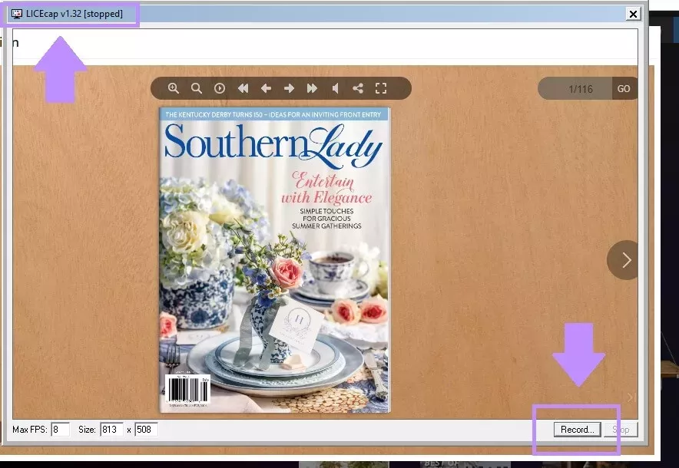The width and height of the screenshot is (679, 468).
Task: Zoom in with the magnifier plus icon
Action: coord(174,88)
